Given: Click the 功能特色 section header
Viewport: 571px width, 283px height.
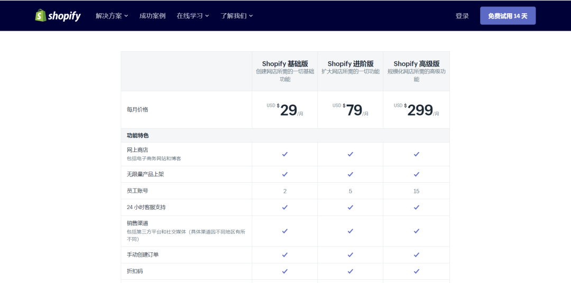Looking at the screenshot, I should [137, 135].
